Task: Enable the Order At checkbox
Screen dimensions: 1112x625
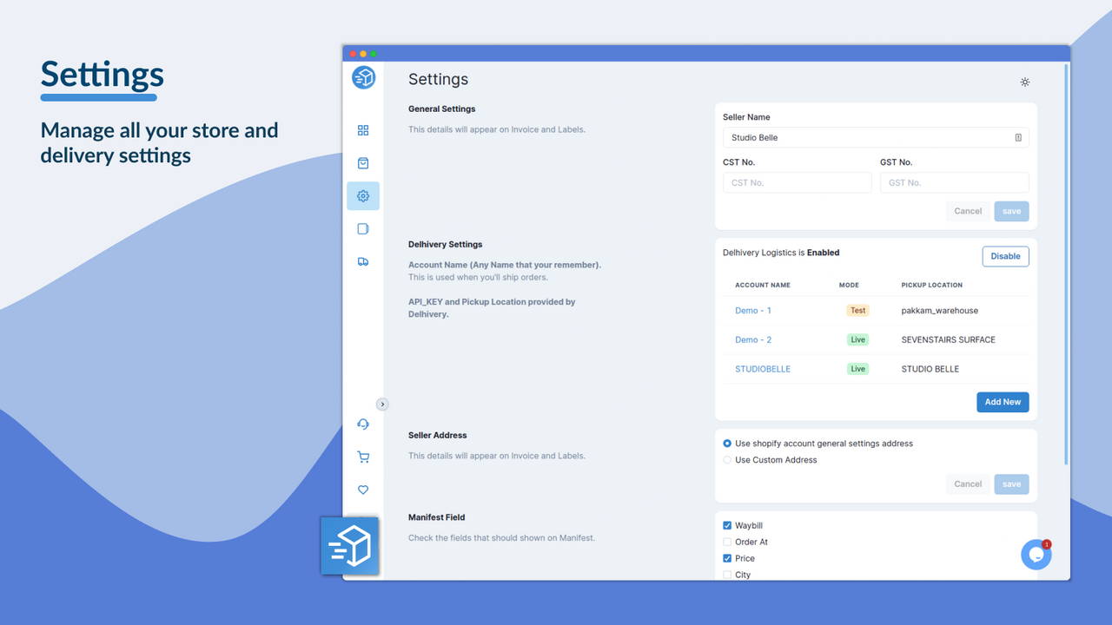Action: pyautogui.click(x=726, y=542)
